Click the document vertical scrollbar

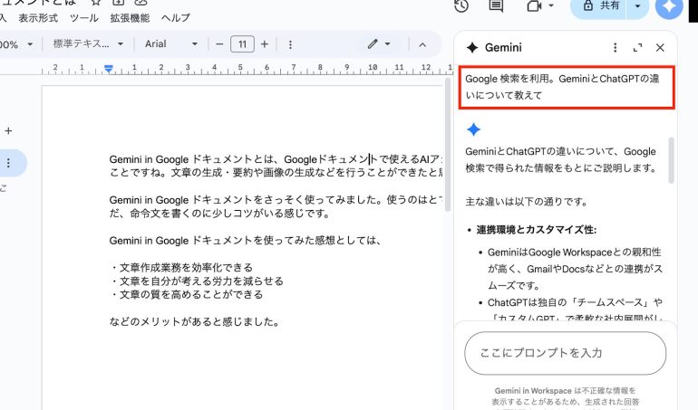tap(448, 145)
